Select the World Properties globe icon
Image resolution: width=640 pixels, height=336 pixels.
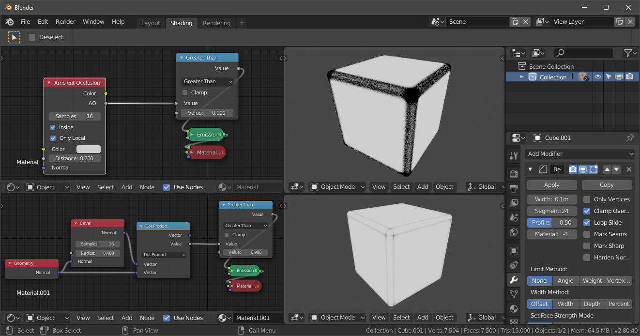[514, 232]
